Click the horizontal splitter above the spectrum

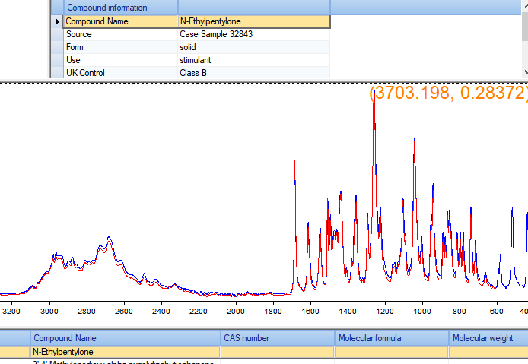(x=264, y=81)
